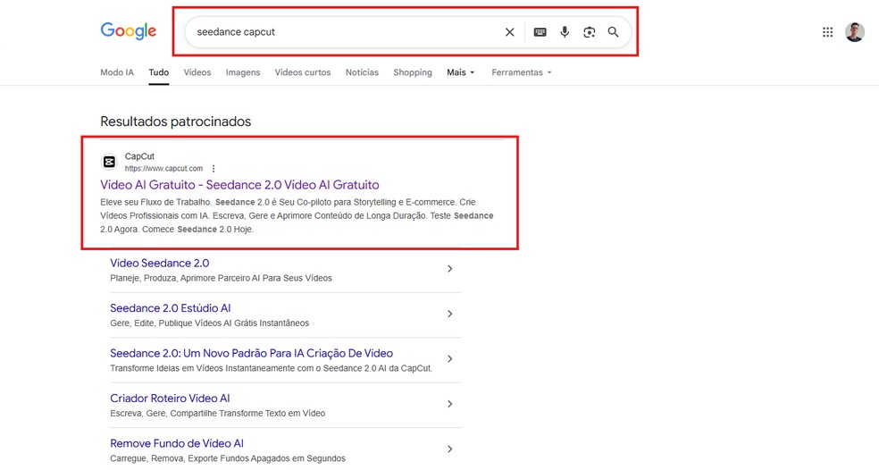This screenshot has height=470, width=879.
Task: Click the magnifying glass search icon
Action: coord(614,32)
